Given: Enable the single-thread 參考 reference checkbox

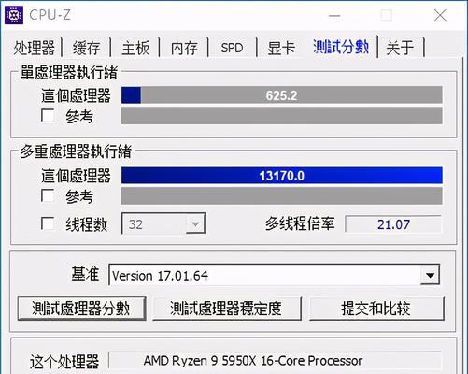Looking at the screenshot, I should tap(48, 115).
